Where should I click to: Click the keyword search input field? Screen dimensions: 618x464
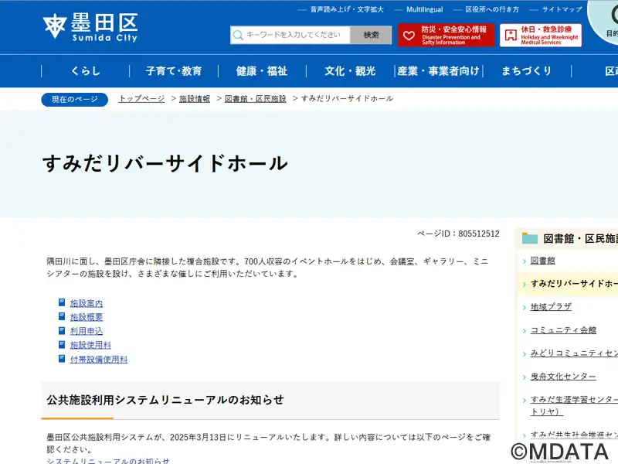[x=290, y=35]
